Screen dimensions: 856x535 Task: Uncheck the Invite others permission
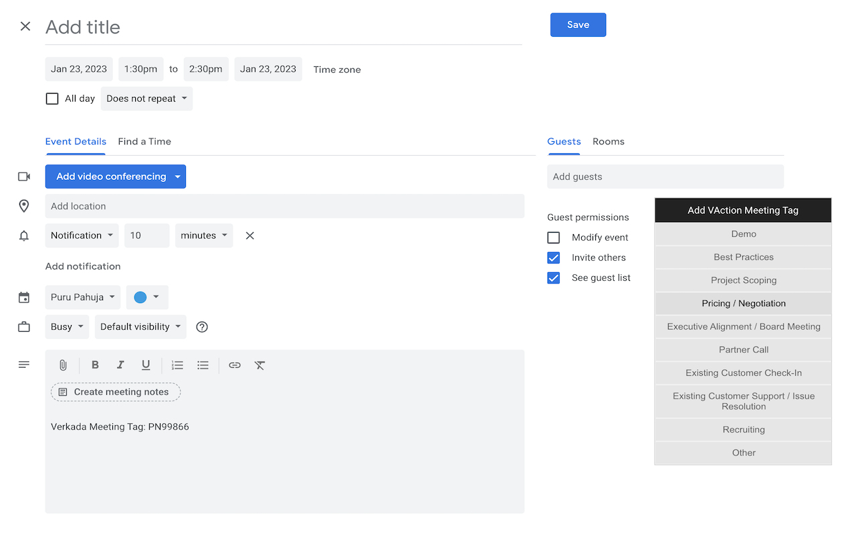click(554, 257)
